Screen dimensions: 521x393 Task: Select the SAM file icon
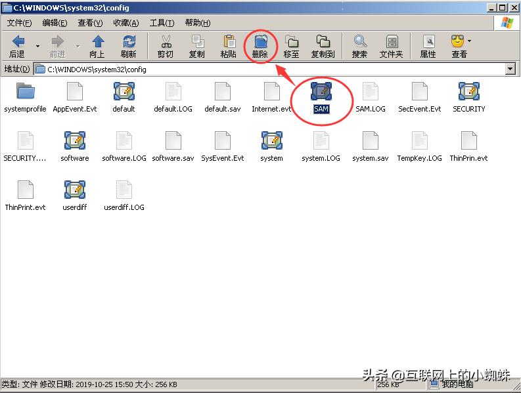(x=321, y=91)
